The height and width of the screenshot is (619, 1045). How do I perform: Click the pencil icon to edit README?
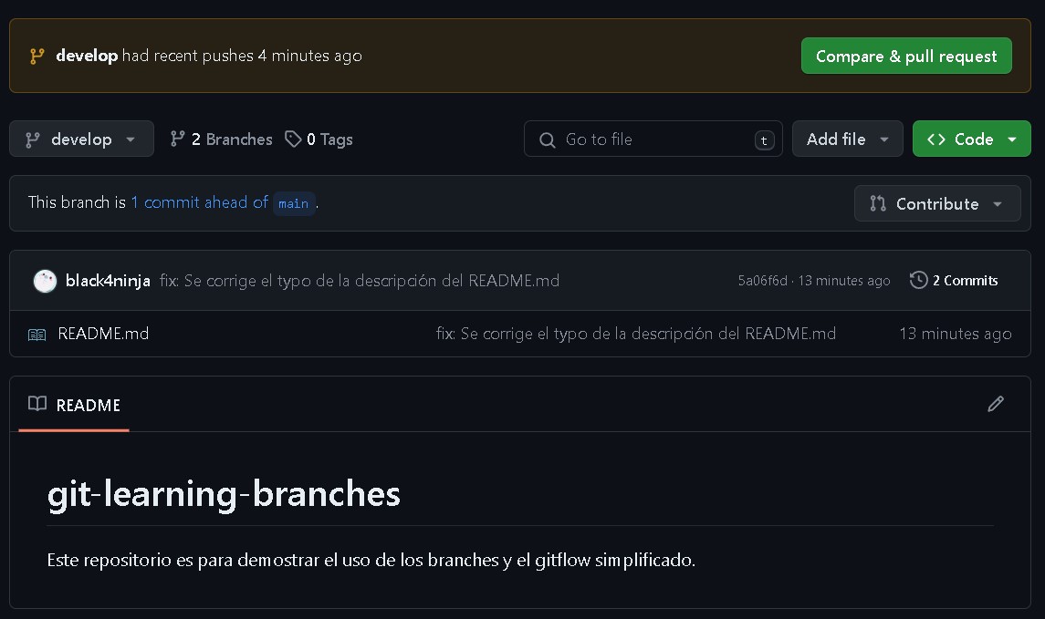tap(995, 404)
